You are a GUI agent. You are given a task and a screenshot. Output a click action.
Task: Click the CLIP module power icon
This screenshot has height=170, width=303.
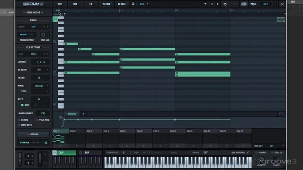(x=54, y=153)
